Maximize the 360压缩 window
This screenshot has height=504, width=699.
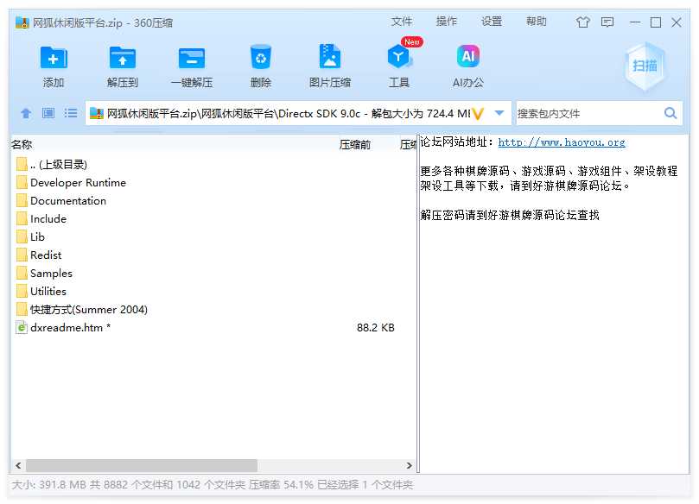(x=655, y=22)
